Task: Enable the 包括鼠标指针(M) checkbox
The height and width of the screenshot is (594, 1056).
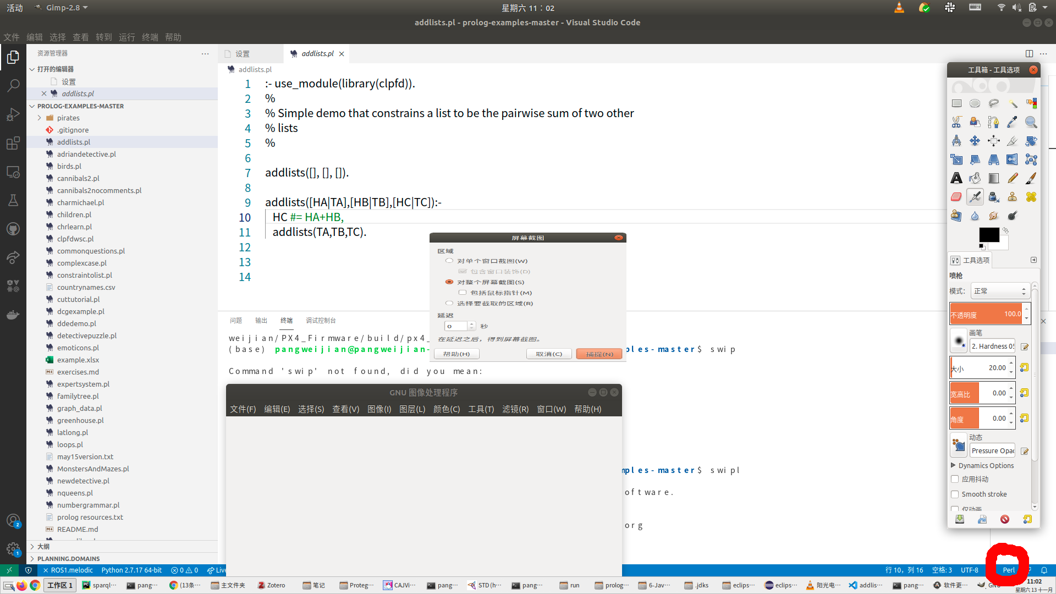Action: [x=463, y=292]
